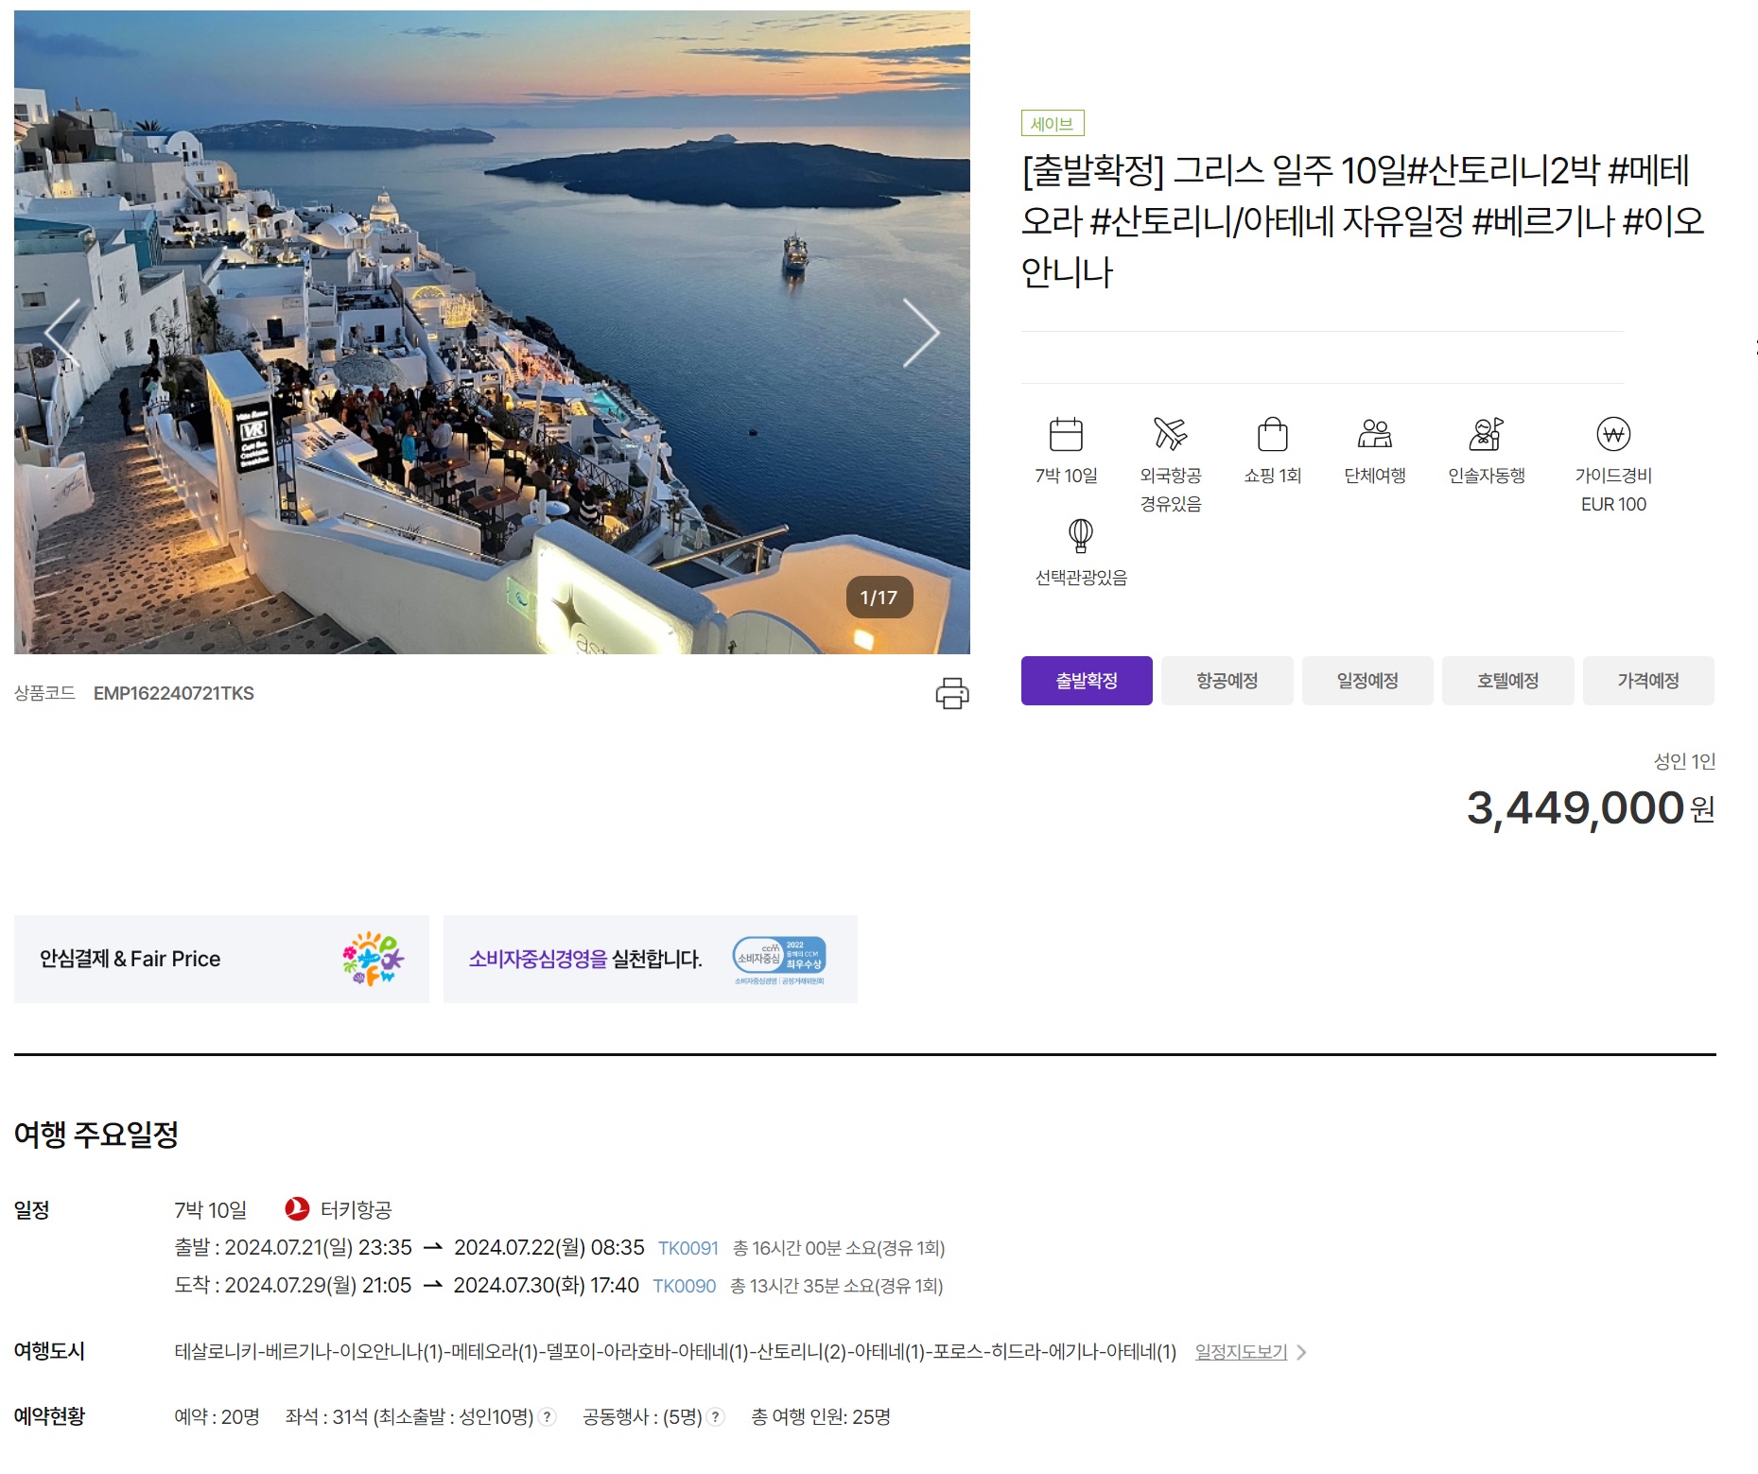Click the calendar icon for 7박 10일
This screenshot has width=1758, height=1474.
[1066, 434]
